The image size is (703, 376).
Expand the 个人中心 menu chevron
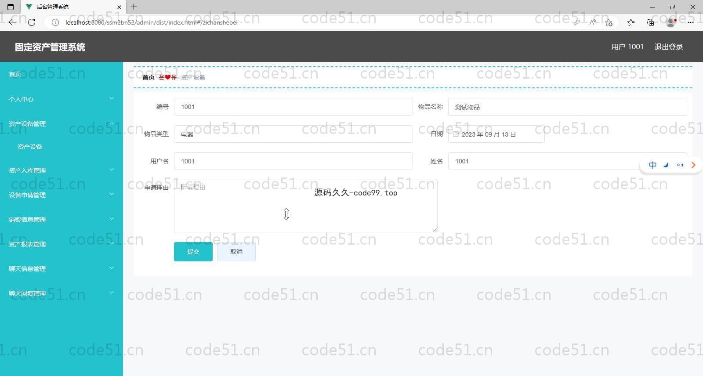(112, 98)
